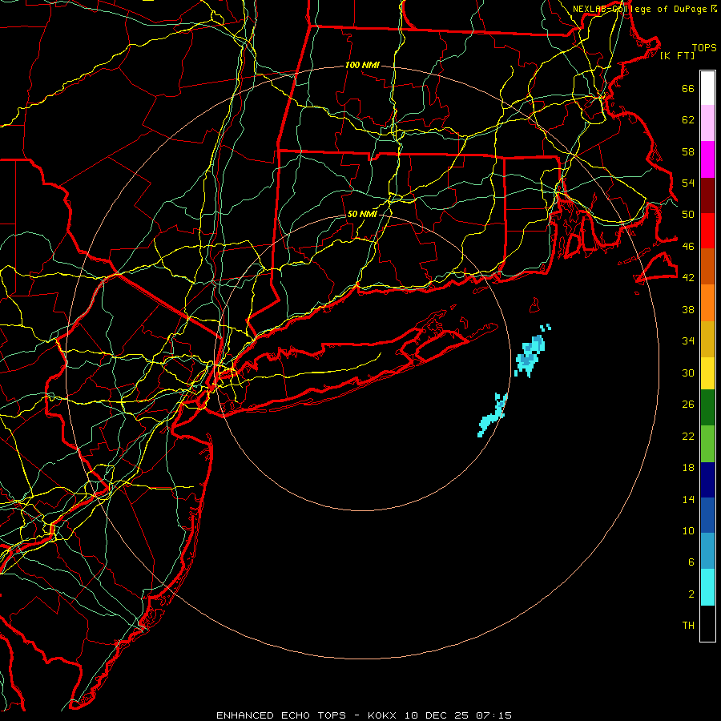Click the legend value 30
Viewport: 721px width, 721px height.
click(x=688, y=373)
